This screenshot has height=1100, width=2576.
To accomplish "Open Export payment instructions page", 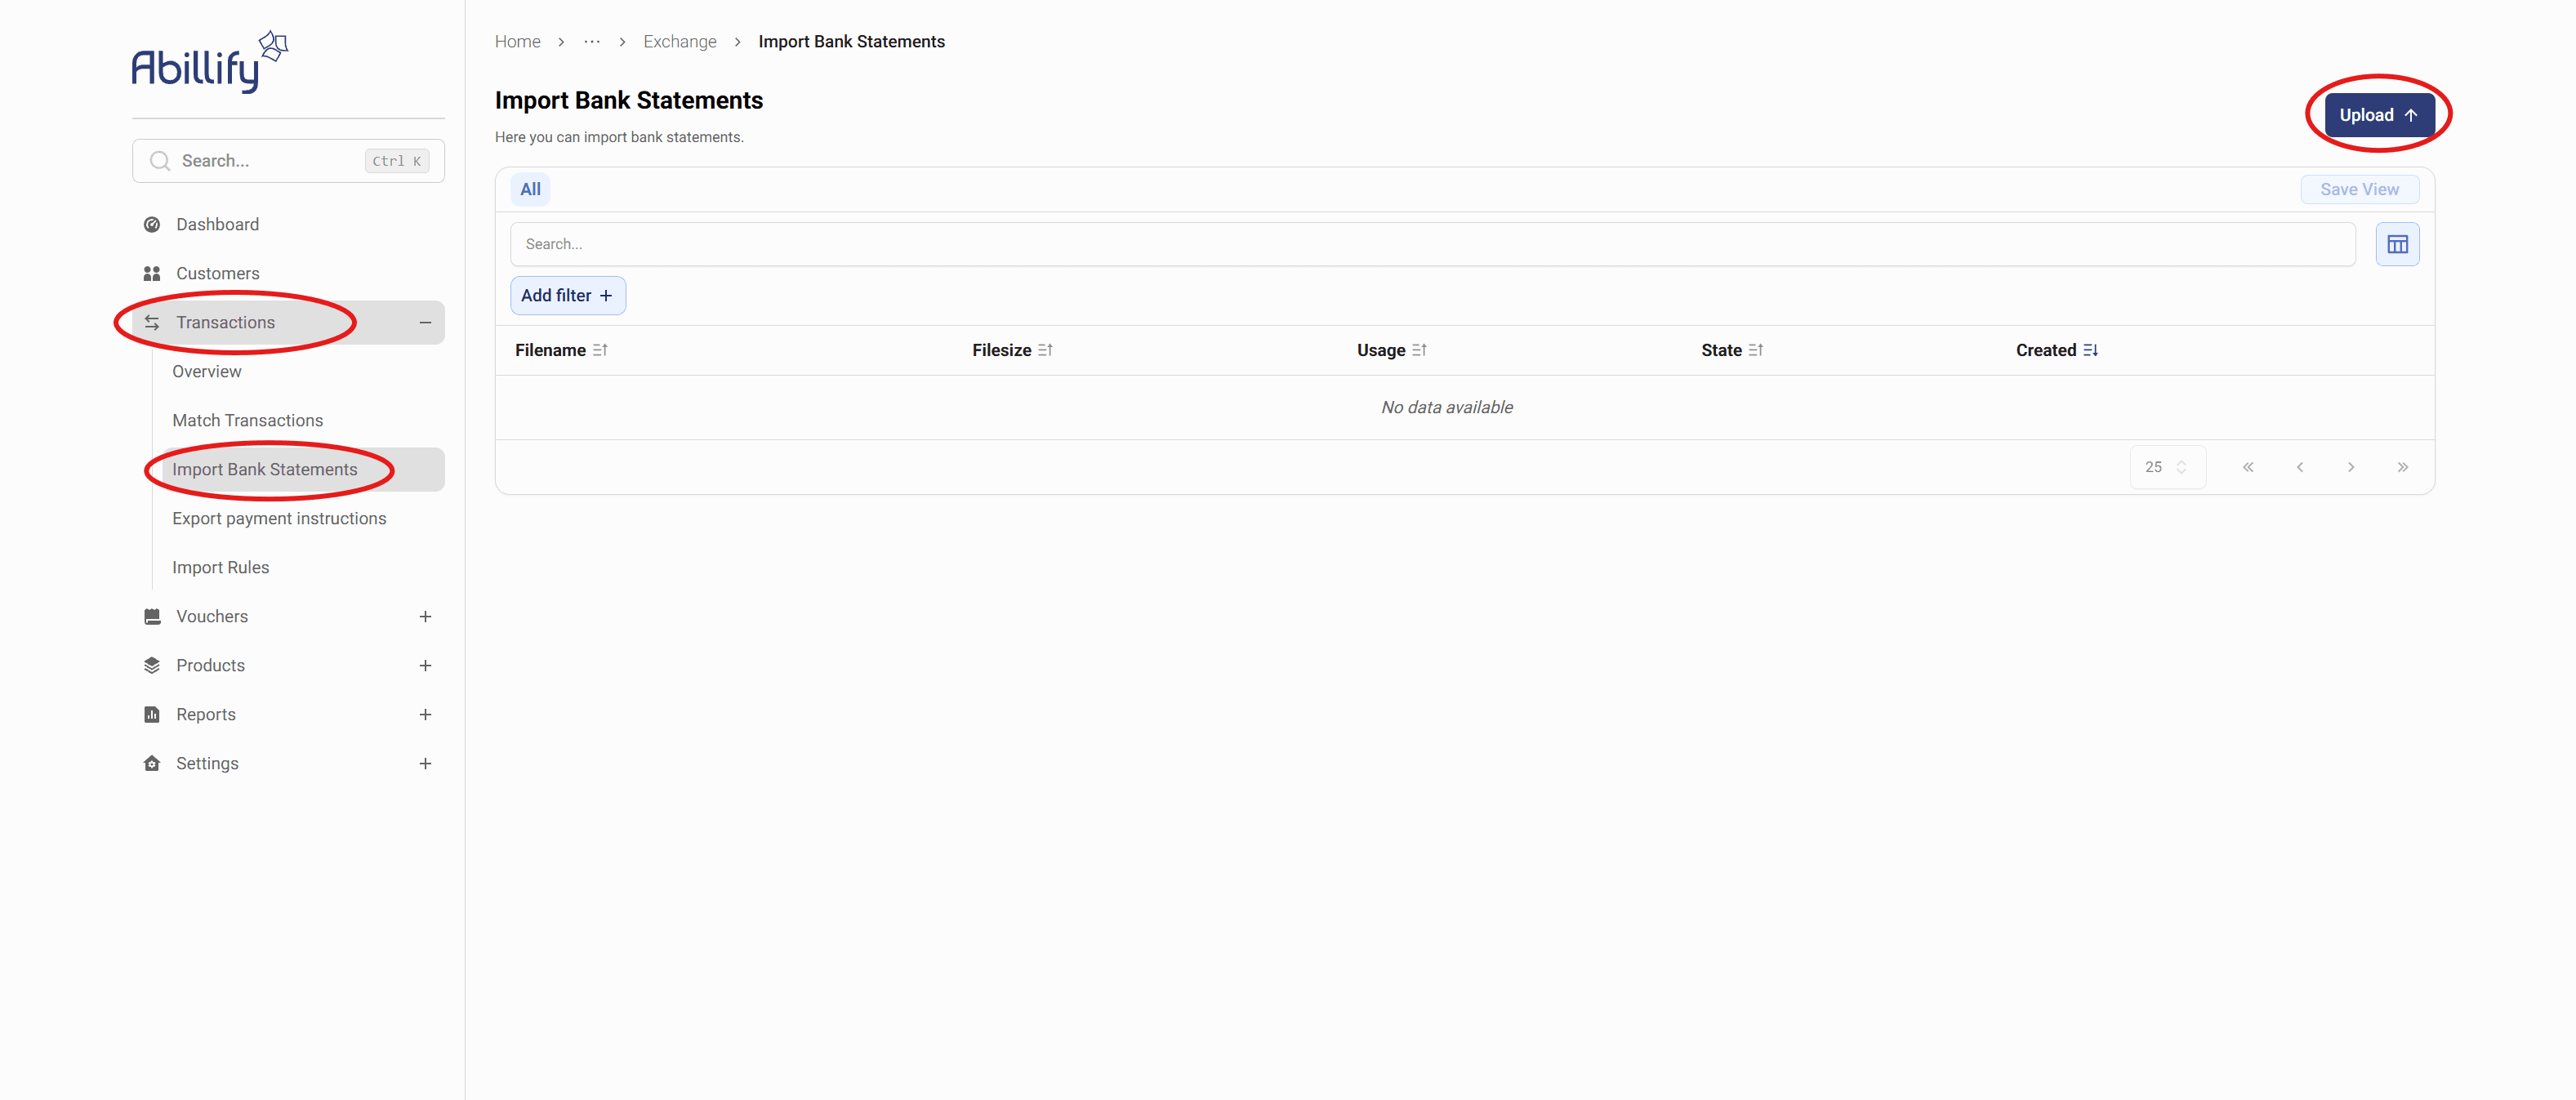I will 279,518.
